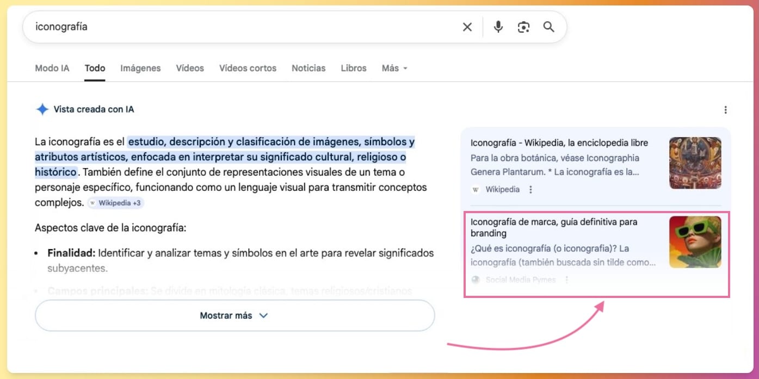
Task: Open Iconografía de marca branding guide link
Action: click(x=554, y=228)
